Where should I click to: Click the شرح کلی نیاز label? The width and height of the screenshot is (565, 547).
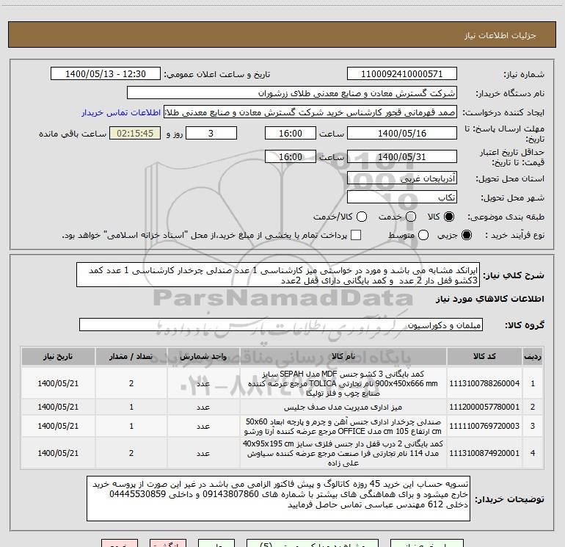(x=514, y=275)
